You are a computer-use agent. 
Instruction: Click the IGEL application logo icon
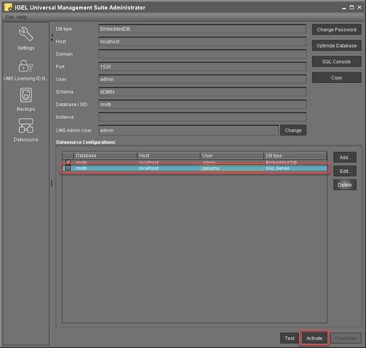pyautogui.click(x=8, y=7)
